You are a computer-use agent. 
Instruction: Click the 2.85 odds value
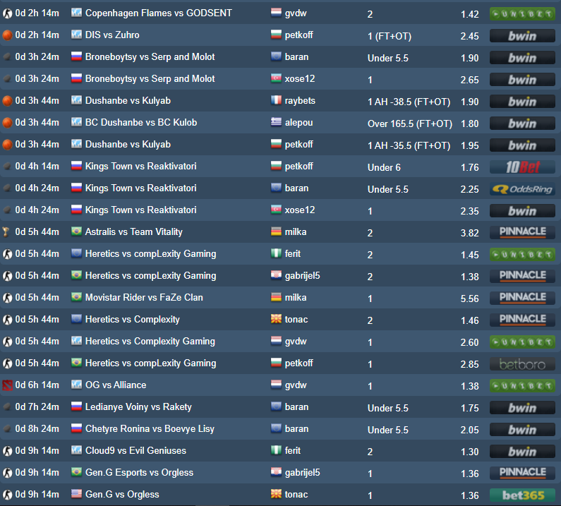469,364
